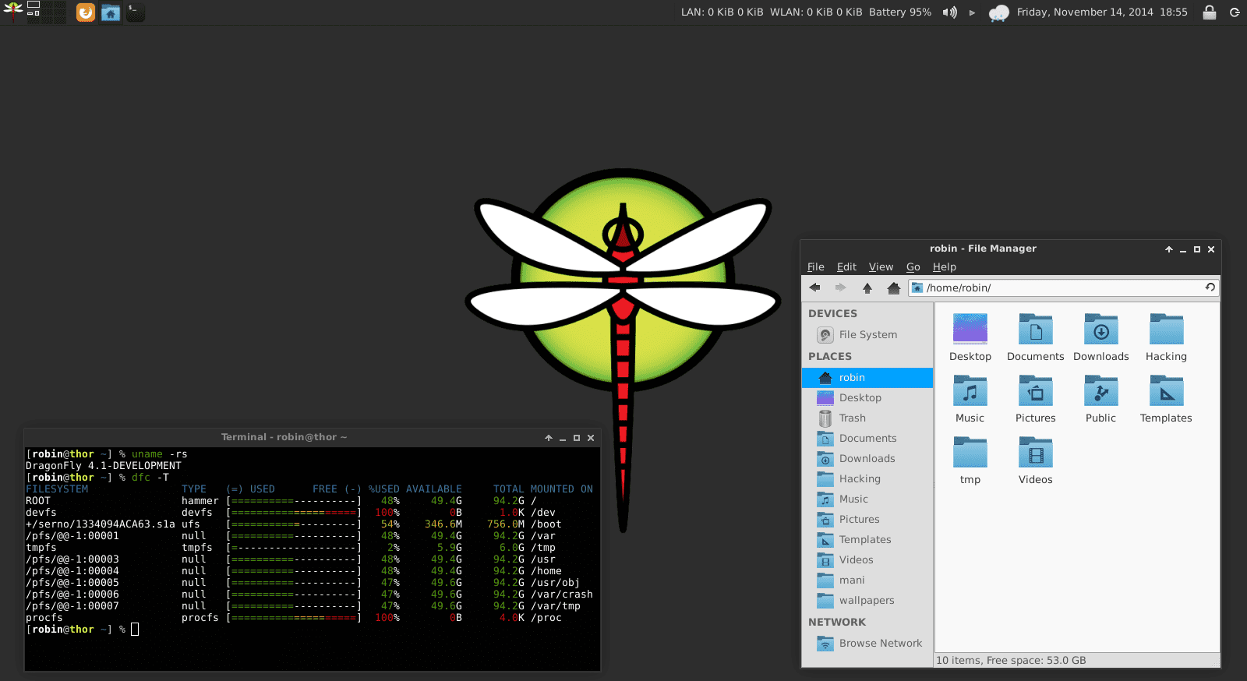Select Music in the Places sidebar
Image resolution: width=1247 pixels, height=681 pixels.
click(867, 499)
